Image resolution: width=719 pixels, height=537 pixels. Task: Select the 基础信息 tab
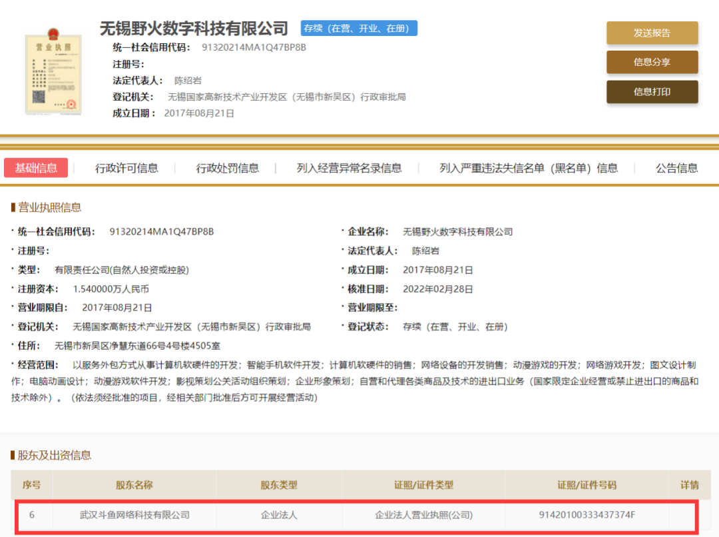pos(36,168)
